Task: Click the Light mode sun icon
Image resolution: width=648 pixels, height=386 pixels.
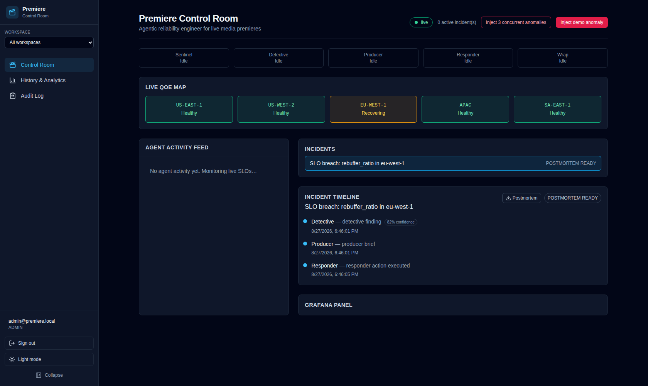Action: pos(12,359)
